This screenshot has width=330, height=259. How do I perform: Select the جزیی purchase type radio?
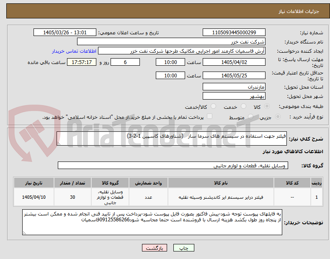point(278,117)
